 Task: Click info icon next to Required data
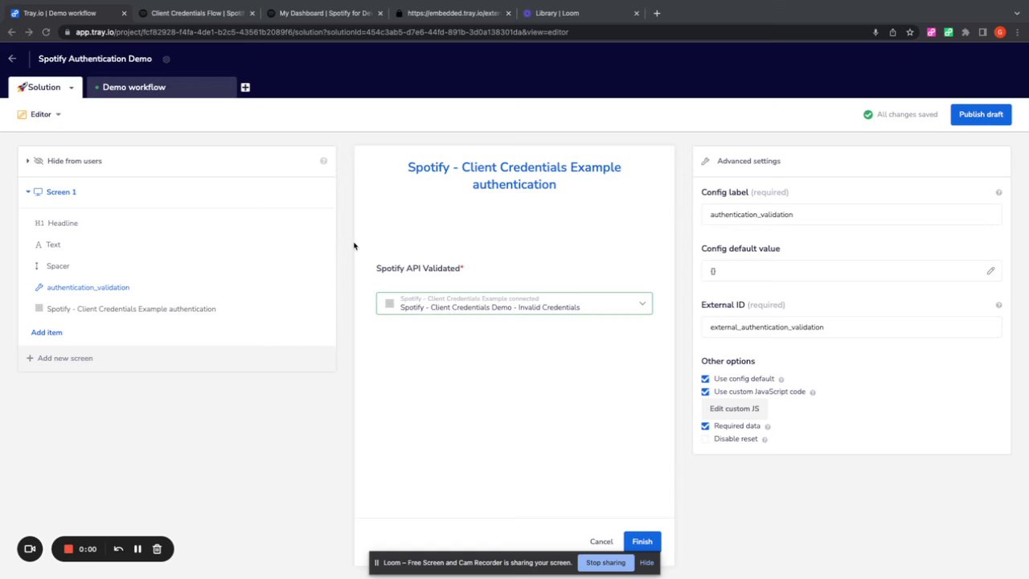(x=768, y=427)
